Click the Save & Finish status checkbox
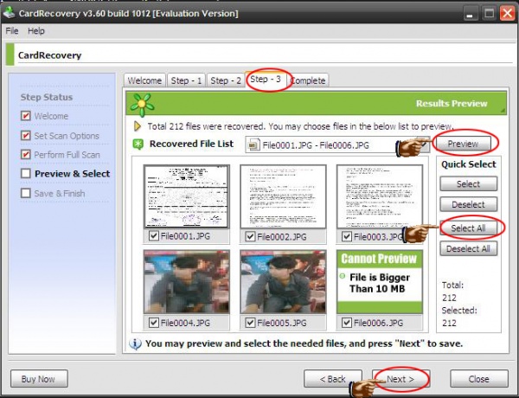The image size is (519, 398). (25, 193)
